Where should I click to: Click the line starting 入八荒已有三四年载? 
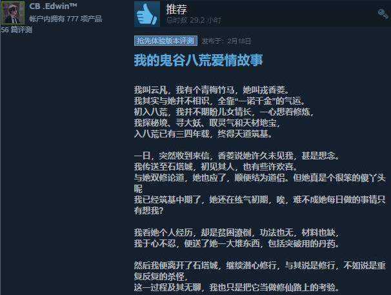203,134
